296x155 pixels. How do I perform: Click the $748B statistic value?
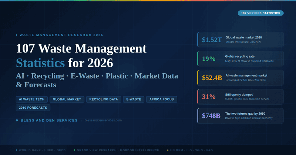pos(211,116)
